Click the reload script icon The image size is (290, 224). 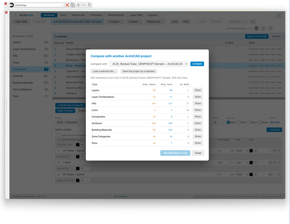[89, 5]
